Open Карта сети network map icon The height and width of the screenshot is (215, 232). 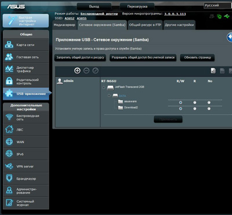(9, 45)
